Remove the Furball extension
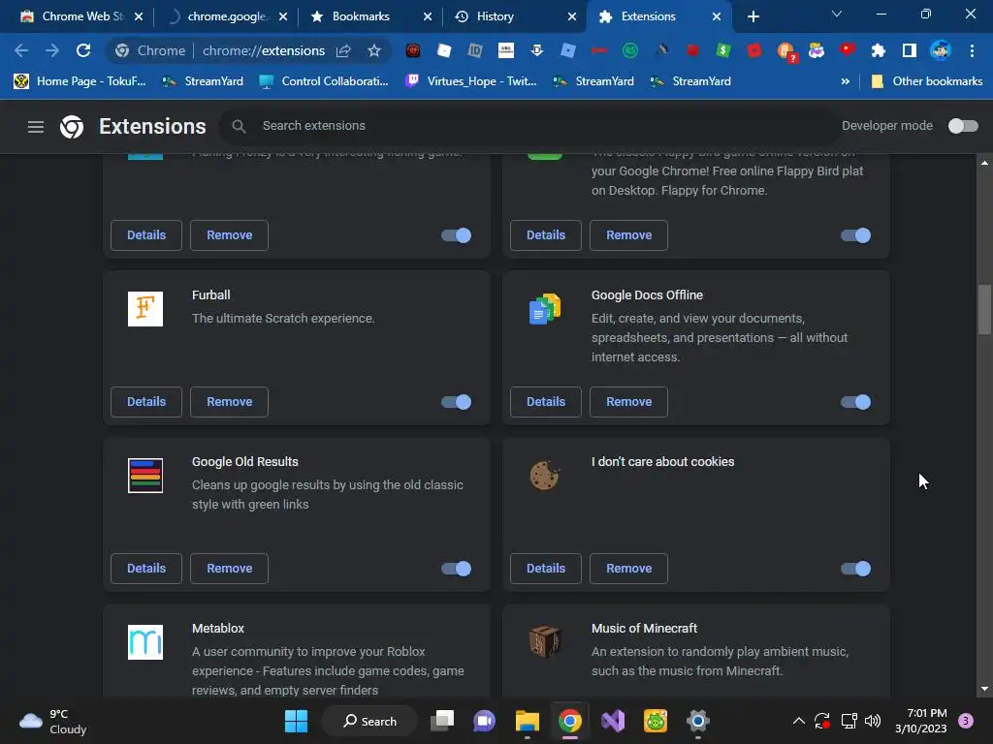The image size is (993, 744). (x=229, y=402)
